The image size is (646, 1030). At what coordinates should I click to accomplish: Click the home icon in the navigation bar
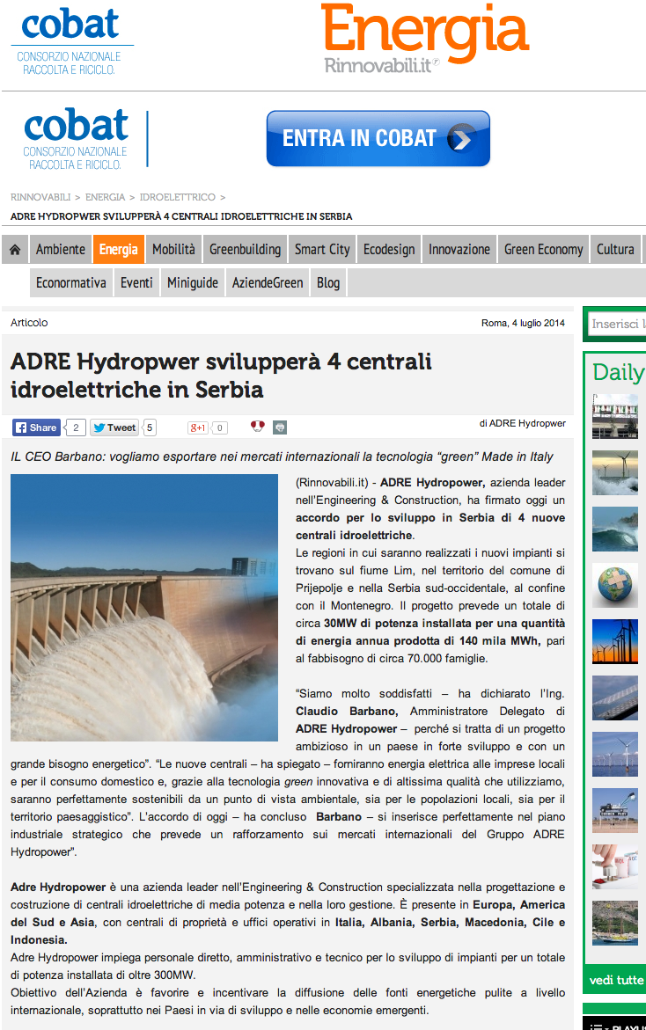(x=15, y=250)
